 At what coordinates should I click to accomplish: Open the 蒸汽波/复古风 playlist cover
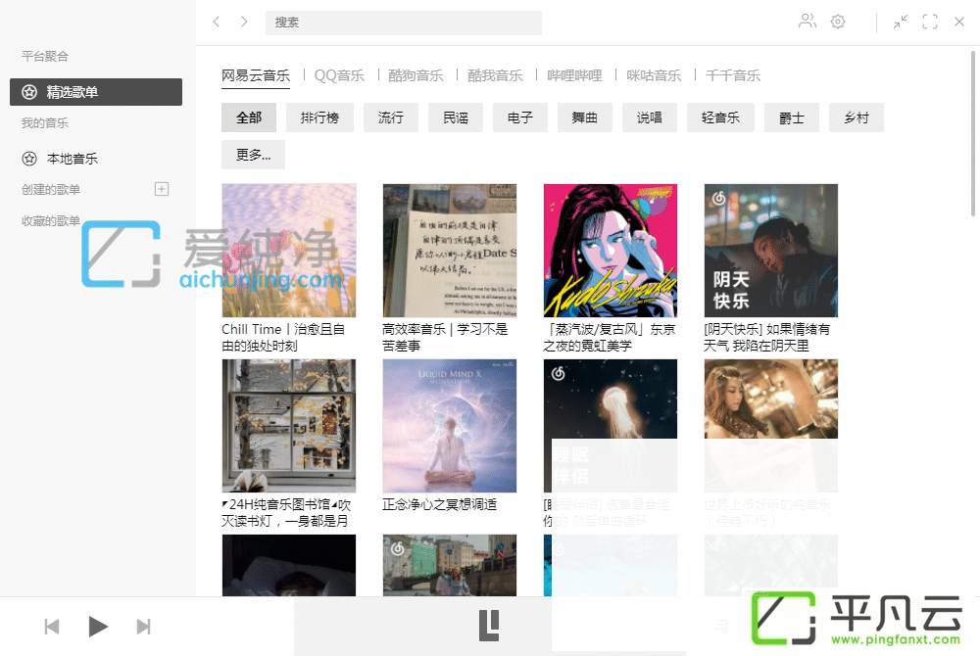tap(611, 251)
